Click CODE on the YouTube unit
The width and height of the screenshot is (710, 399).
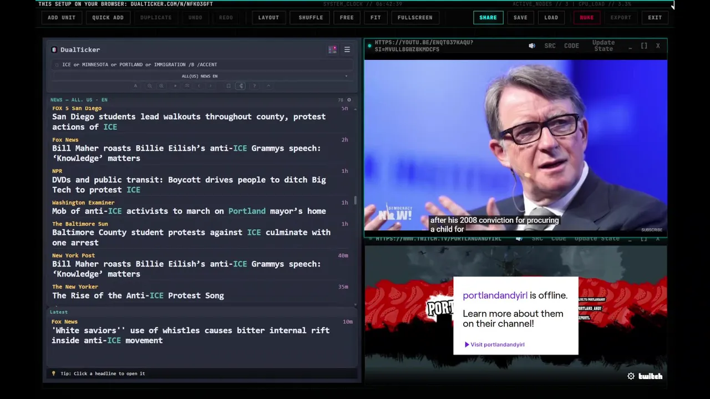(x=572, y=46)
